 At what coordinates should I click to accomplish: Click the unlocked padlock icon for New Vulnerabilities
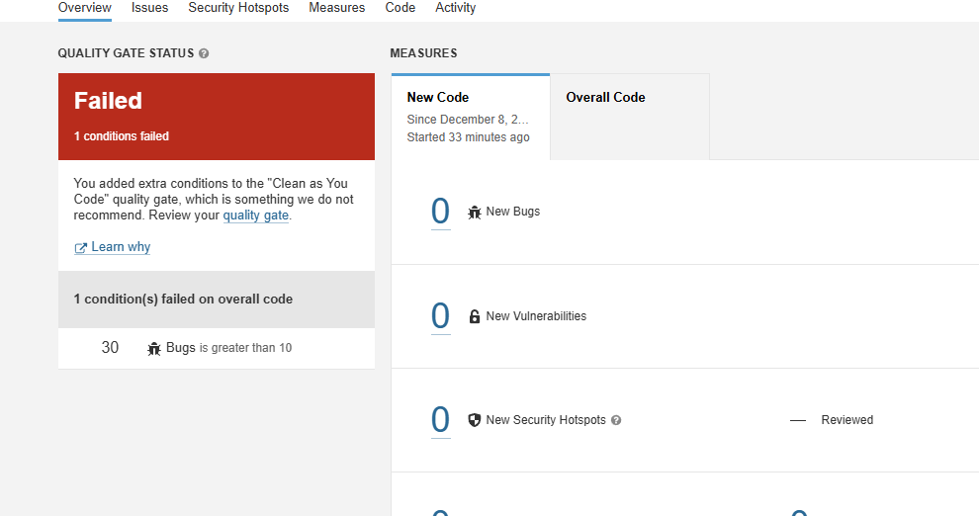coord(475,316)
